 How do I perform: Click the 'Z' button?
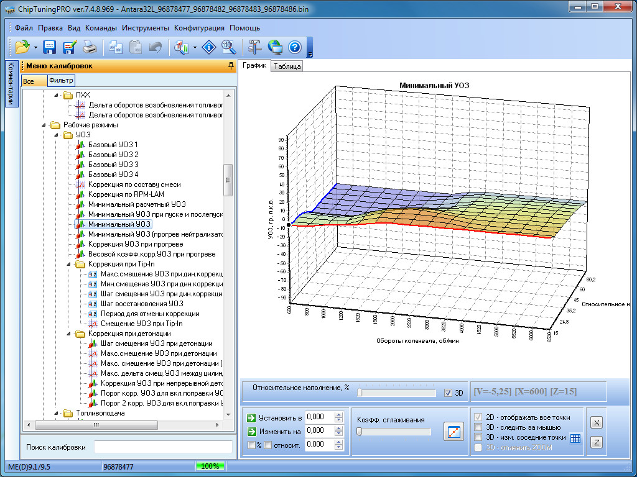596,442
